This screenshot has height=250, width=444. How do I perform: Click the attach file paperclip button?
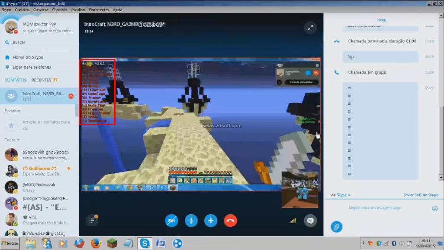point(336,227)
